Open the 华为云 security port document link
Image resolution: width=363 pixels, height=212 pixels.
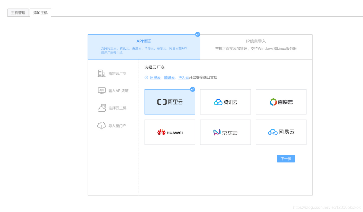click(x=183, y=77)
